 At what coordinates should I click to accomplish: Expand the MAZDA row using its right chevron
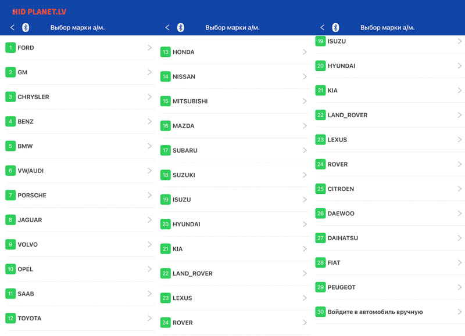[305, 126]
